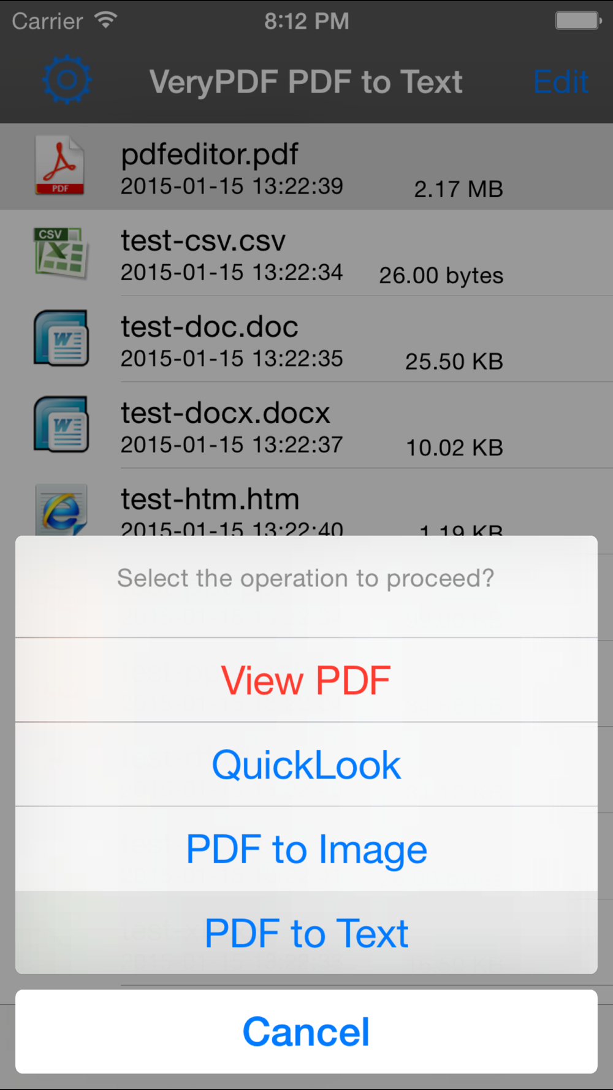Select the test-doc.doc file name
This screenshot has height=1090, width=613.
(x=210, y=327)
